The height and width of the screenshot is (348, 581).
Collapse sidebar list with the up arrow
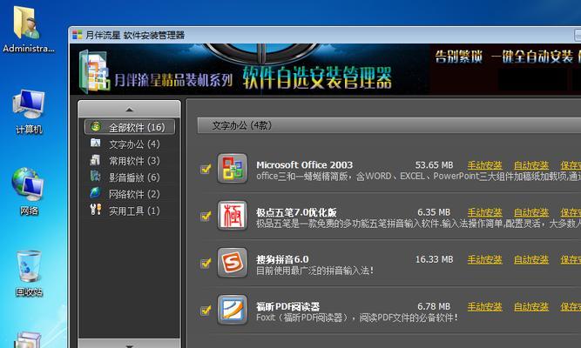(129, 109)
